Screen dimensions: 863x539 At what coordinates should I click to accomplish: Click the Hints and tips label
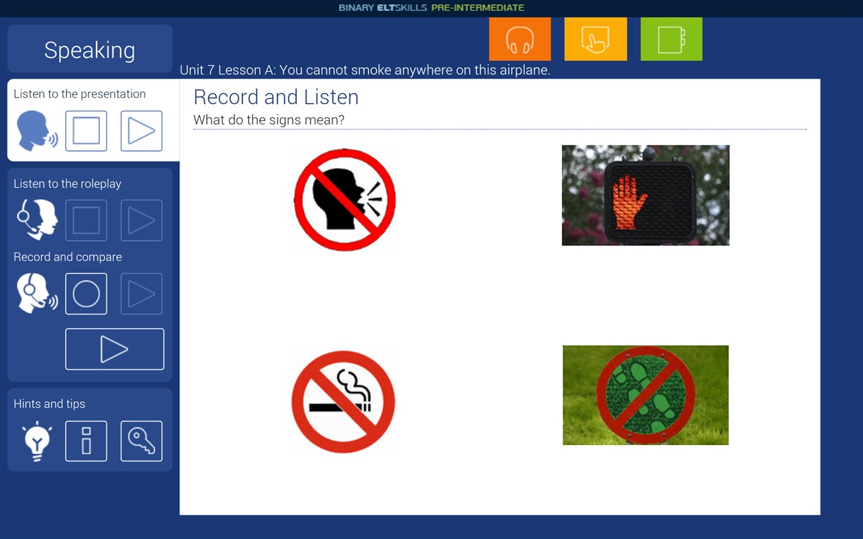pyautogui.click(x=49, y=404)
